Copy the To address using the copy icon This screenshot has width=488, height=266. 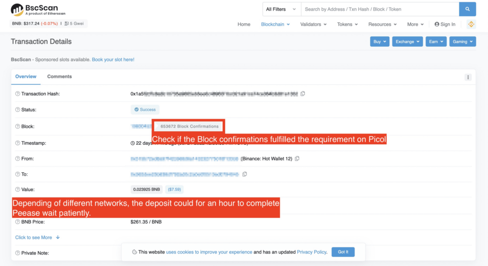244,174
